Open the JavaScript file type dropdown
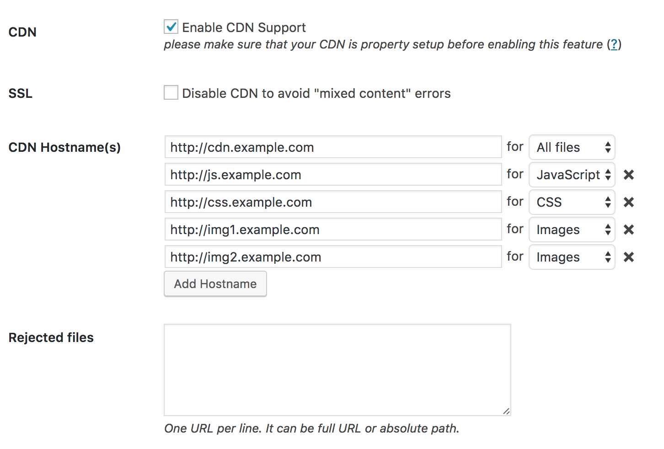Viewport: 664px width, 449px height. (x=572, y=175)
